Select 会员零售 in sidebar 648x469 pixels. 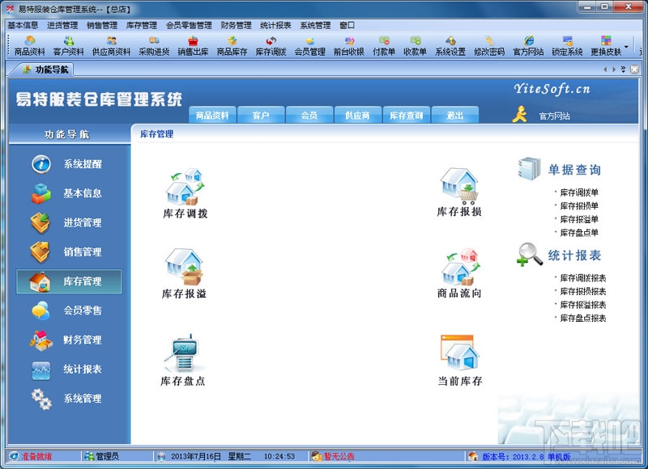(69, 311)
